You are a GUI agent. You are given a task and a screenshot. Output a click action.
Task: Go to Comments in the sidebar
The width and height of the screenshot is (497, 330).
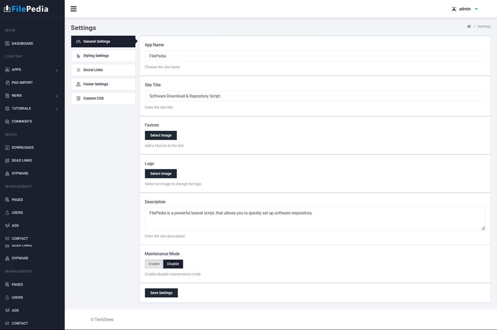21,121
